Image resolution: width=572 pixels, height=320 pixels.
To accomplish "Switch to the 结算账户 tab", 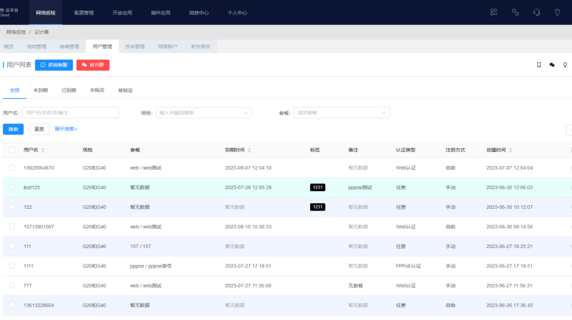I will point(168,46).
